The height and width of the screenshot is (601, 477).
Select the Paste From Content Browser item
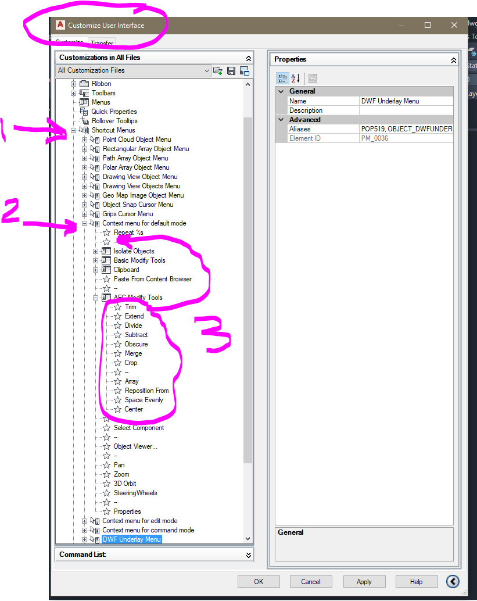(152, 279)
